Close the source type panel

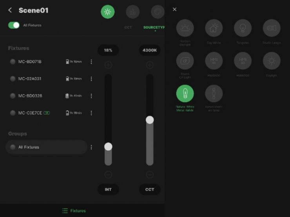tap(175, 9)
